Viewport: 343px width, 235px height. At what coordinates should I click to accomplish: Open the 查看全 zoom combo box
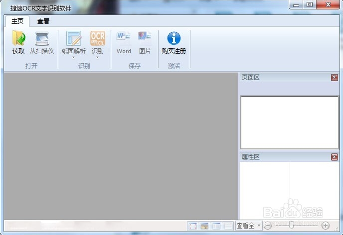(249, 226)
